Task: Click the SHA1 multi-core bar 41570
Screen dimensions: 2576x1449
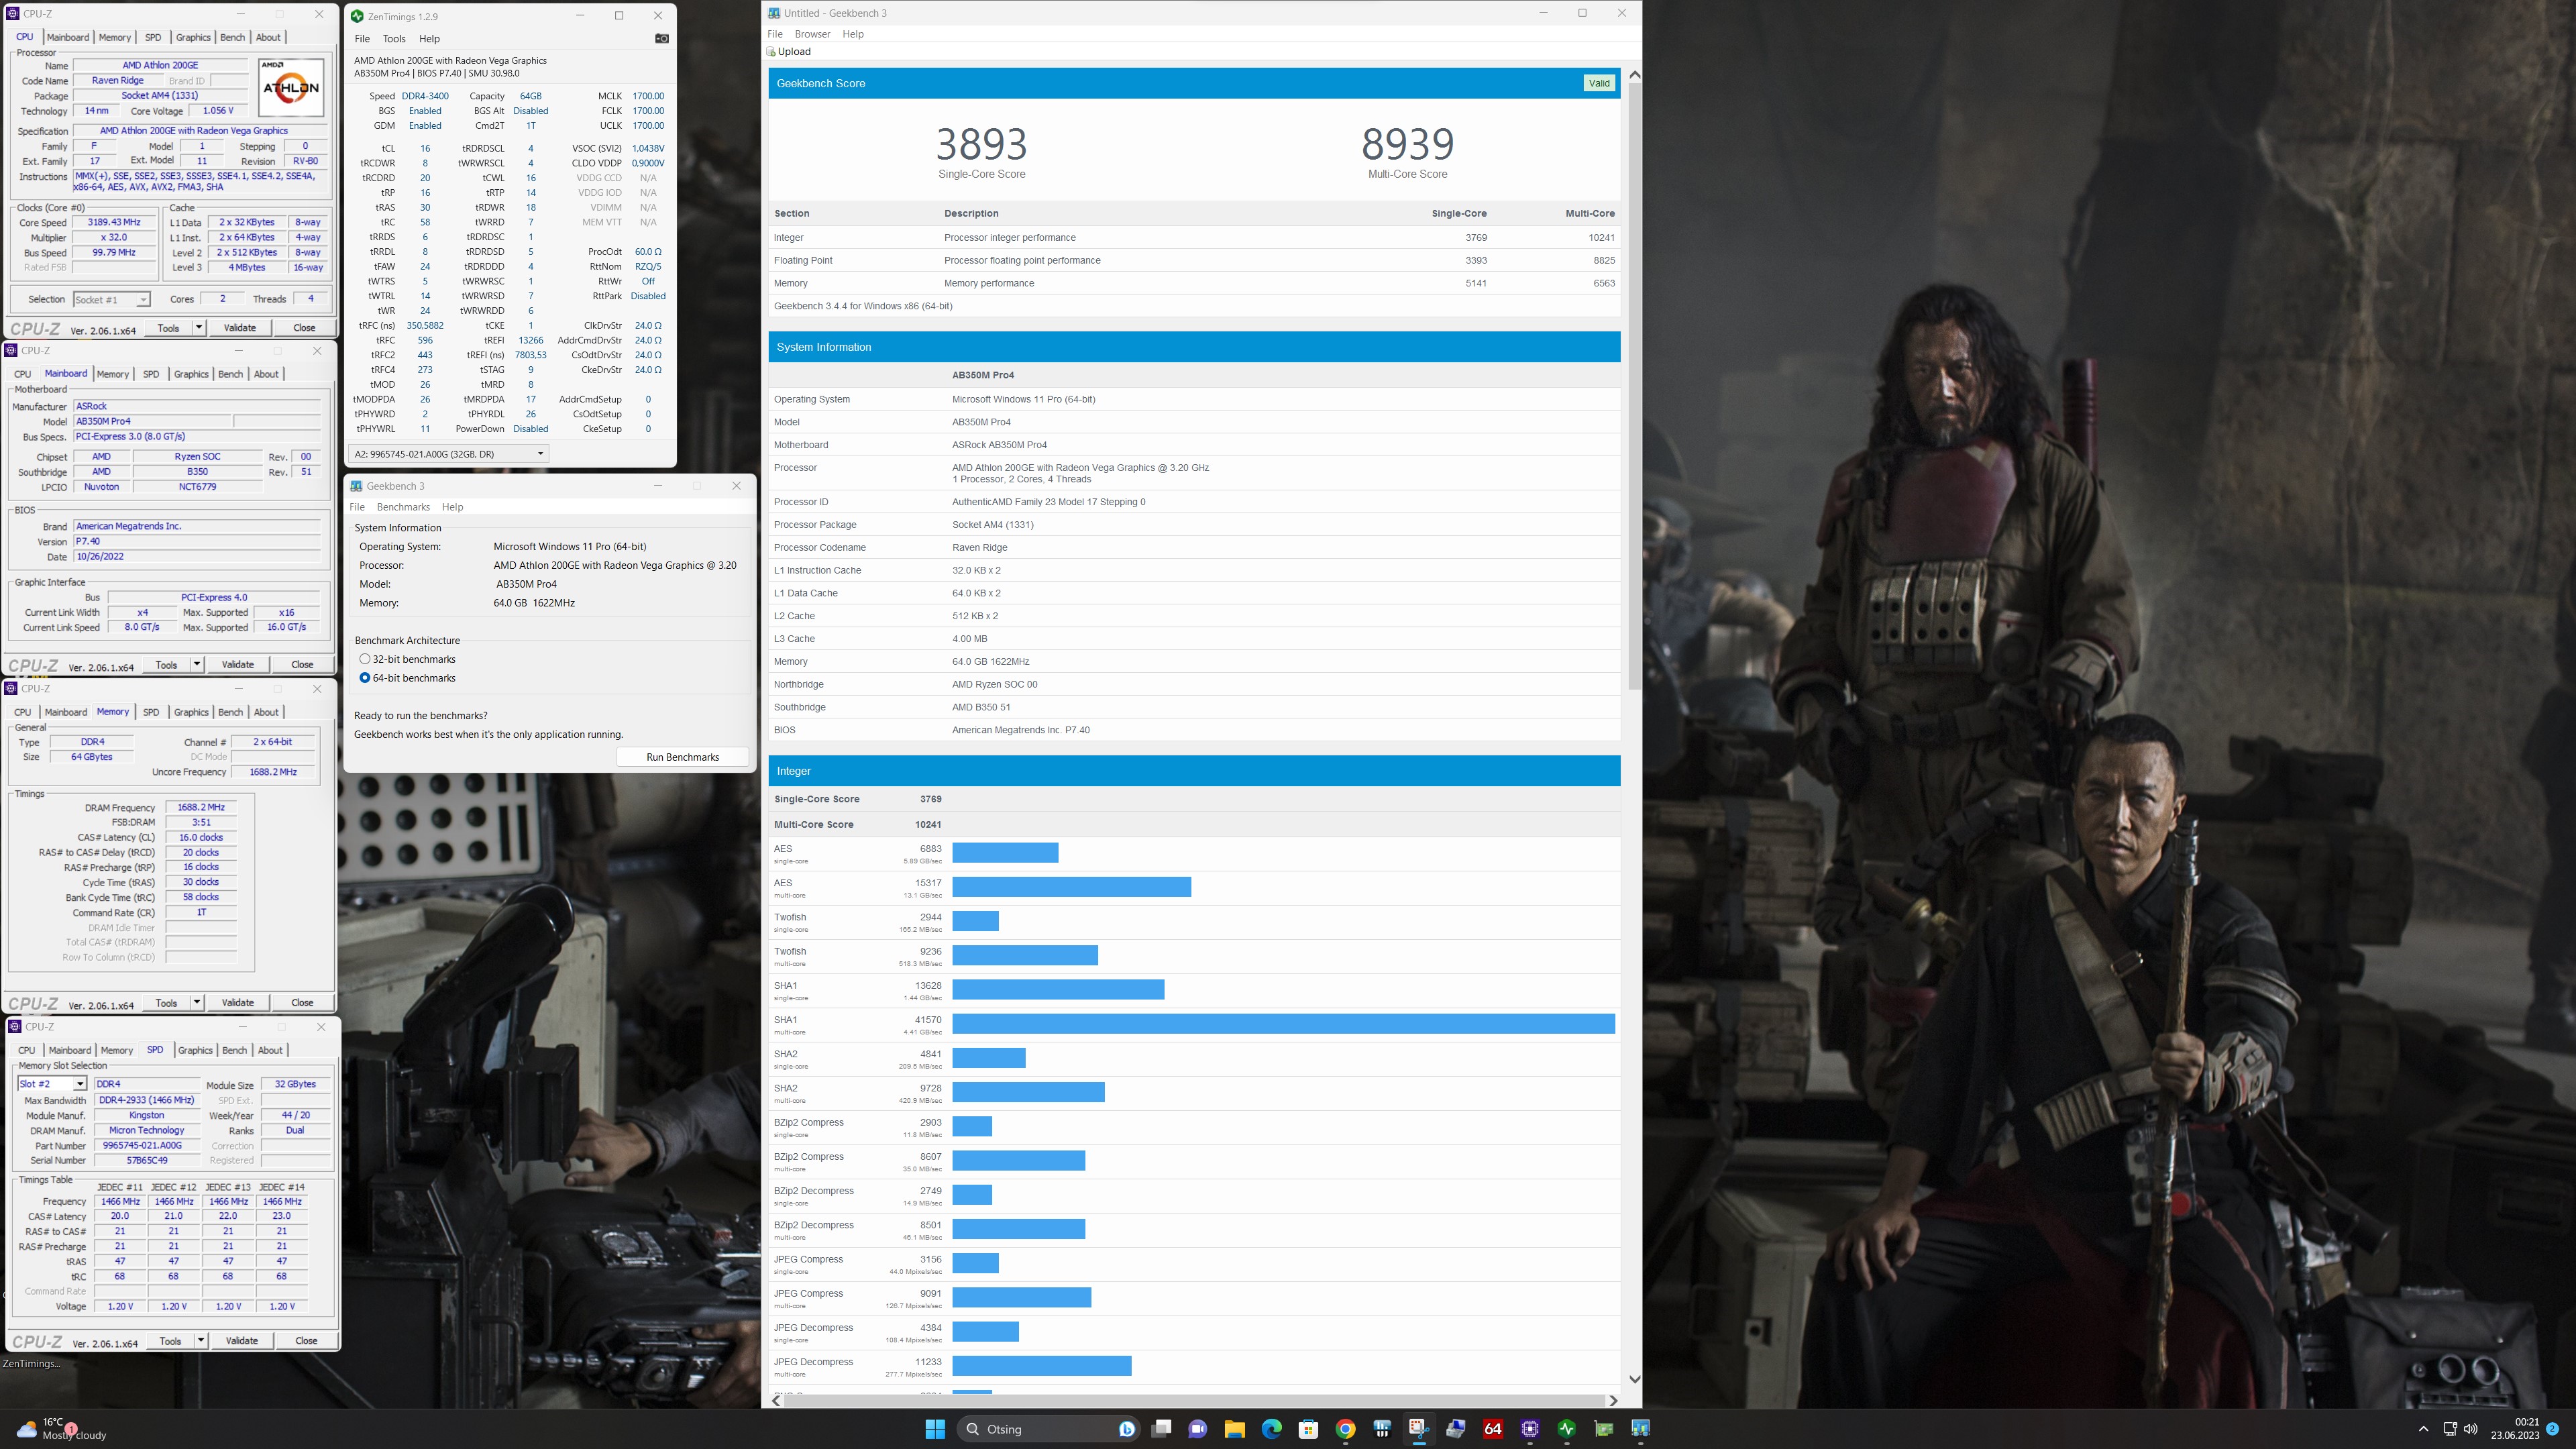Action: [1283, 1023]
